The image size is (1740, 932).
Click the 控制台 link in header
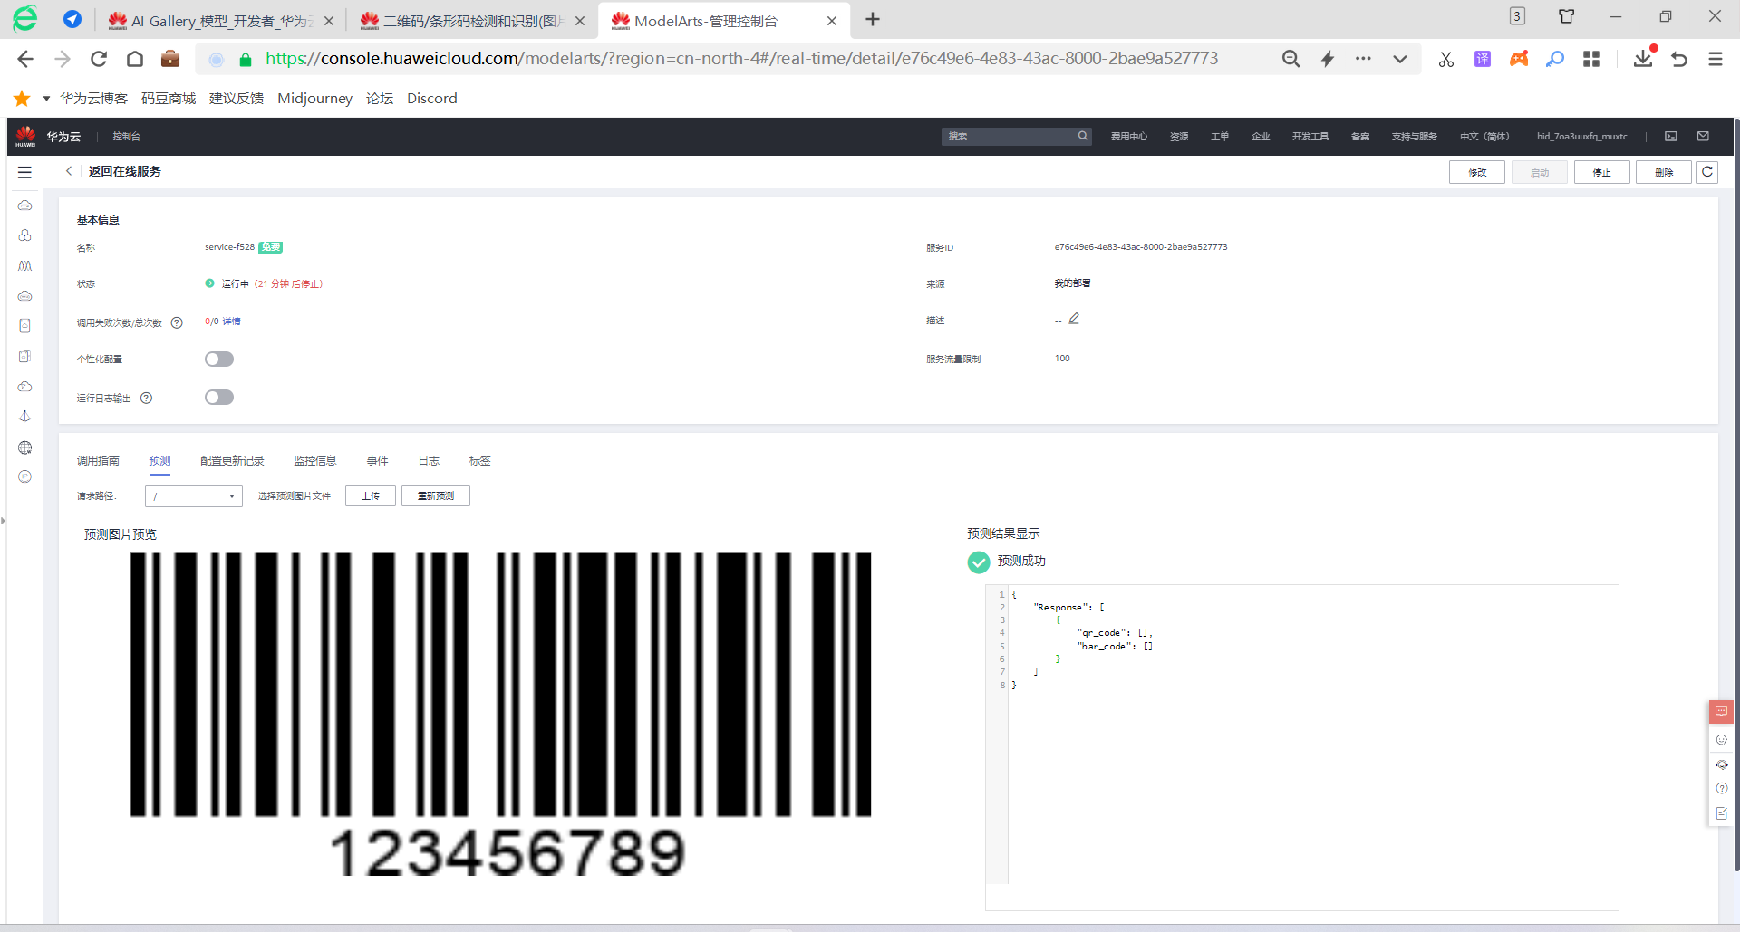[127, 137]
